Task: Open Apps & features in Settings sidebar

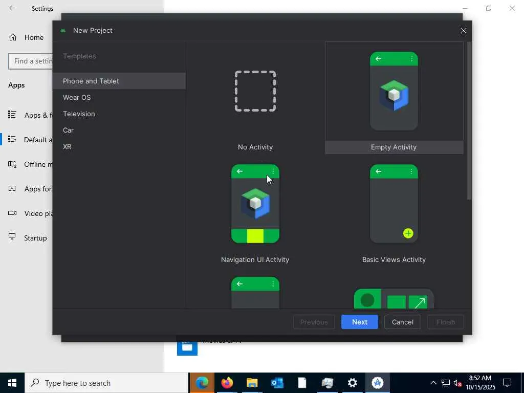Action: click(x=30, y=115)
